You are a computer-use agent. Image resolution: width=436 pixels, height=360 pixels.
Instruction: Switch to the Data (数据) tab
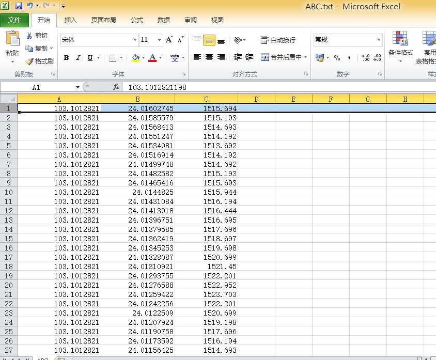point(163,20)
